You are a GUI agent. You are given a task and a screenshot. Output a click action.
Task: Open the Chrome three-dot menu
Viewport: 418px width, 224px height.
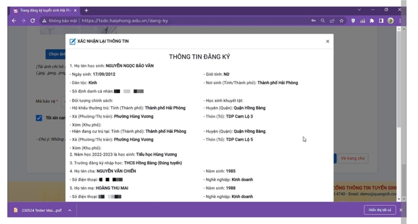click(400, 21)
